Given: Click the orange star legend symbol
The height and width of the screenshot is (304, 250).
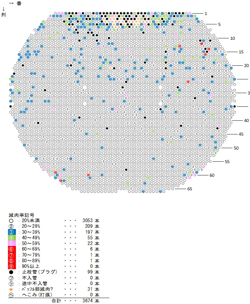Looking at the screenshot, I should [11, 289].
